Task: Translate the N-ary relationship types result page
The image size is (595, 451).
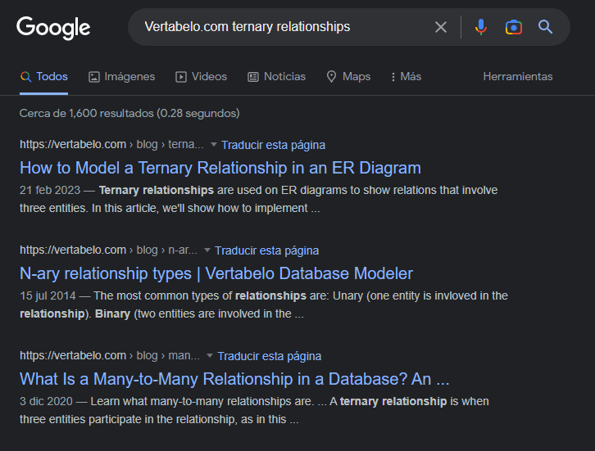Action: 266,251
